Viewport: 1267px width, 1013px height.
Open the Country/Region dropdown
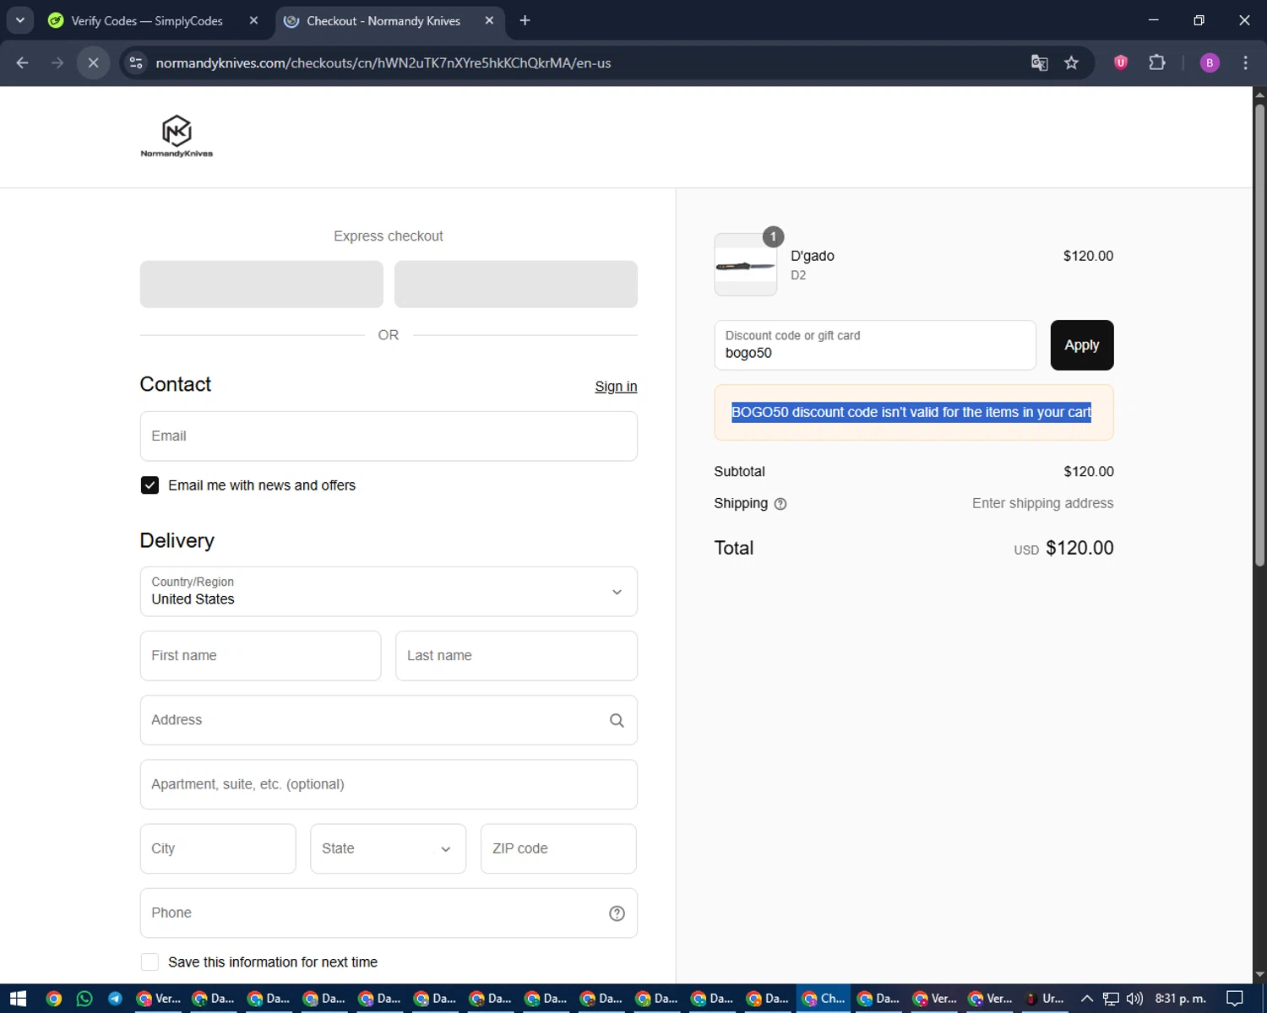pos(389,592)
